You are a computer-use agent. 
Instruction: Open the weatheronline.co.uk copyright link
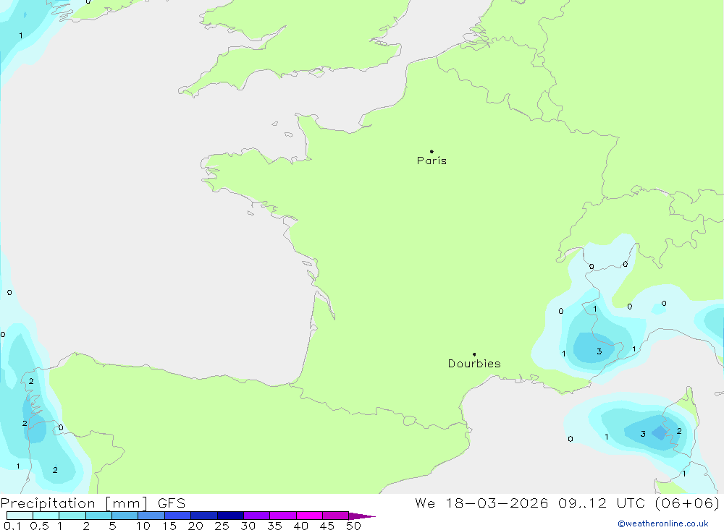pos(663,523)
